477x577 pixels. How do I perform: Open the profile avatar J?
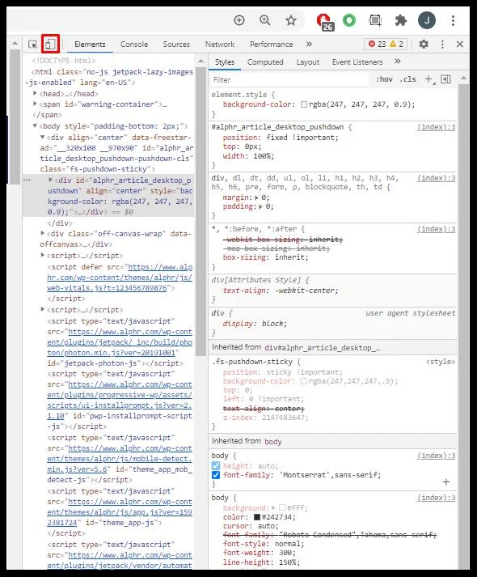click(427, 20)
